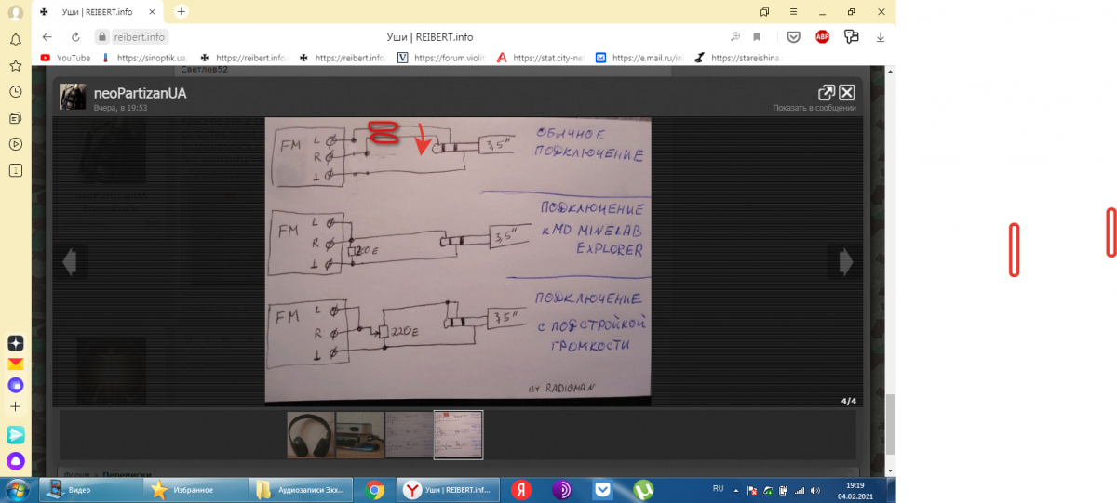
Task: Go back to previous page
Action: pyautogui.click(x=47, y=37)
